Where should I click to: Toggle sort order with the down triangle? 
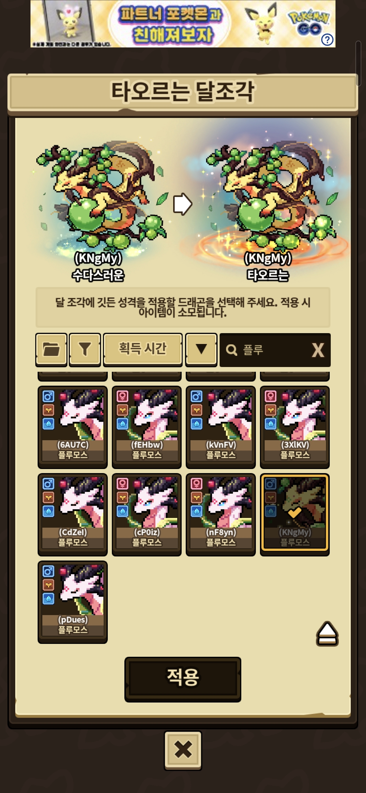[x=201, y=349]
